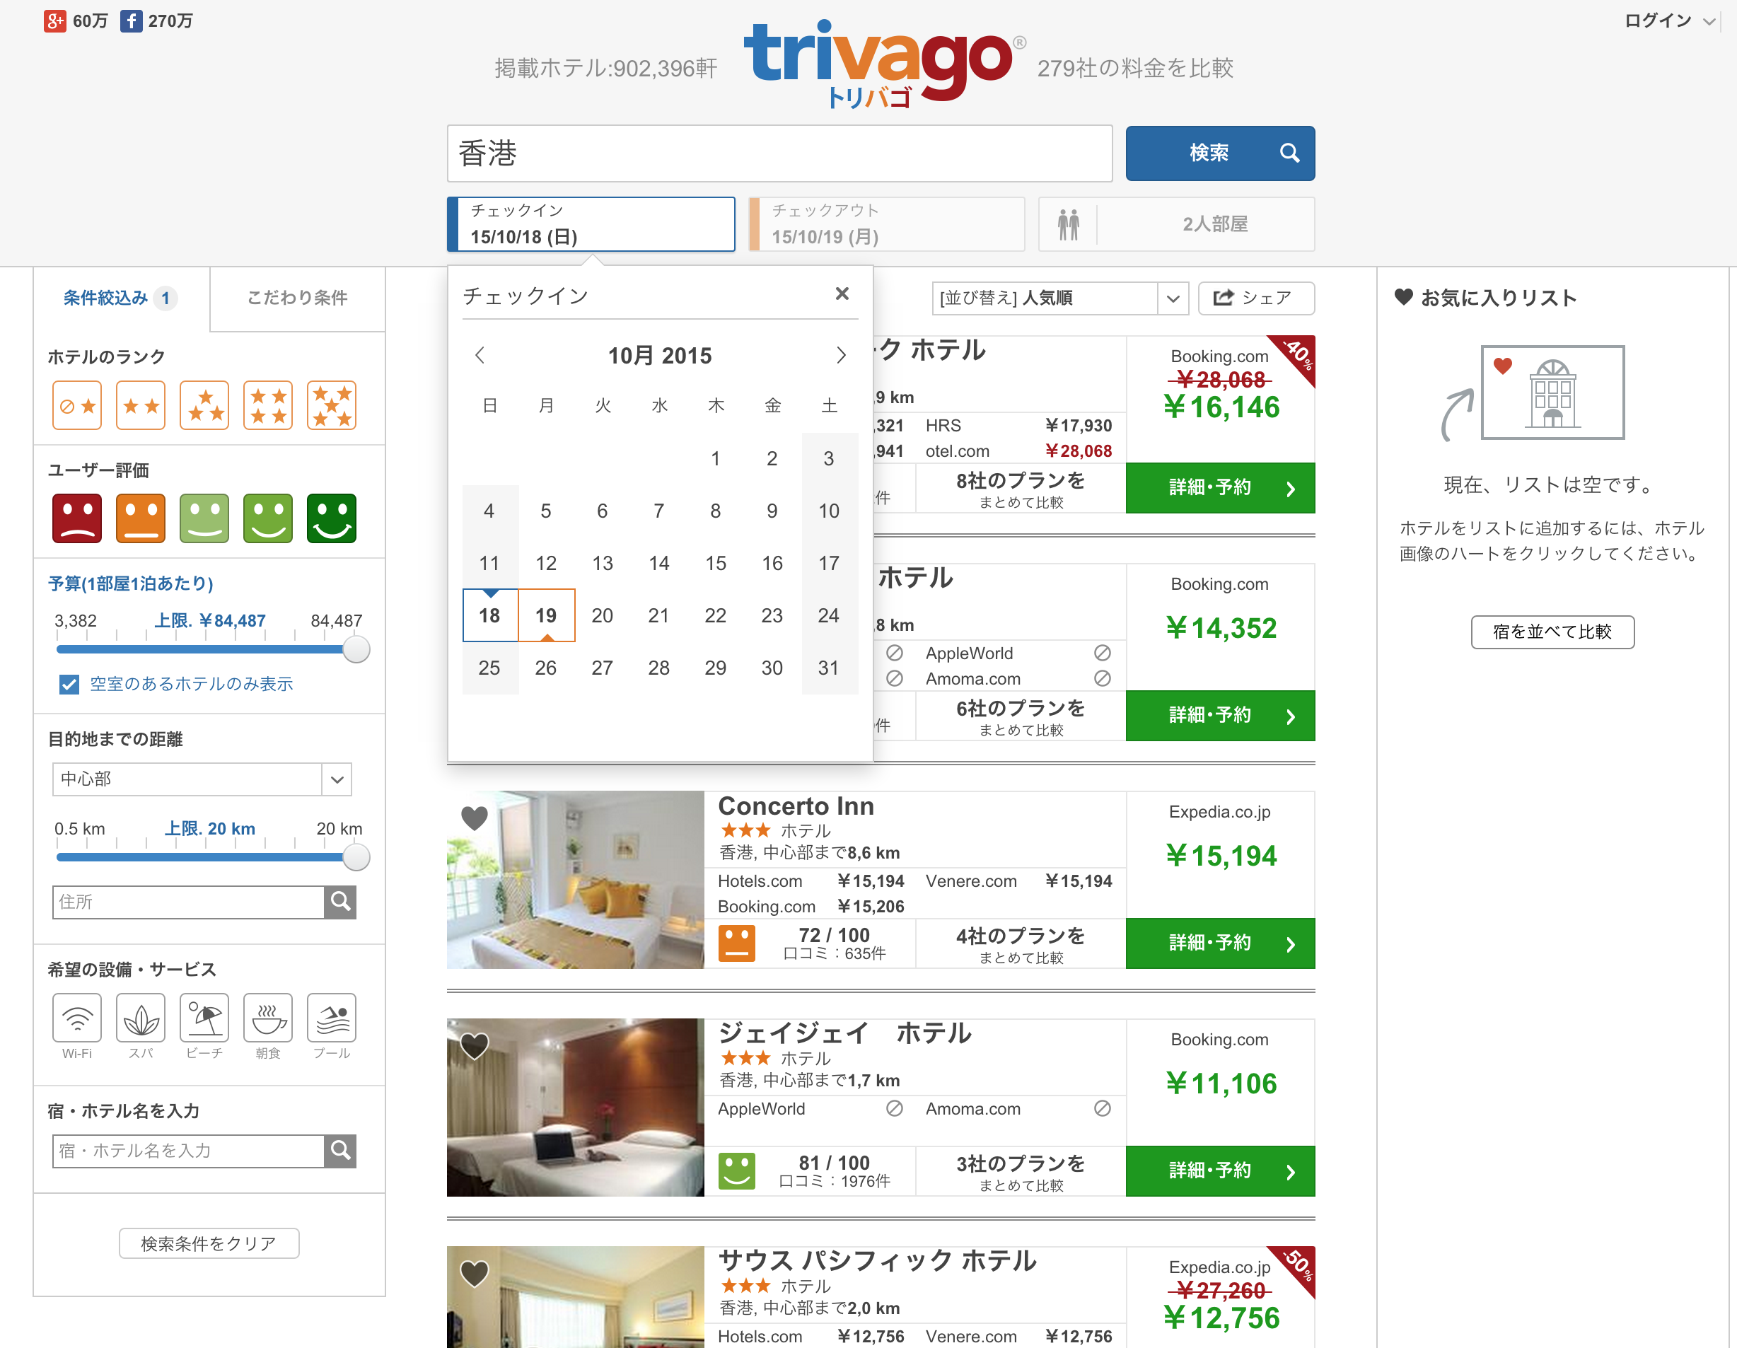Viewport: 1737px width, 1348px height.
Task: Open the 並び替え 人気順 sort dropdown
Action: coord(1059,298)
